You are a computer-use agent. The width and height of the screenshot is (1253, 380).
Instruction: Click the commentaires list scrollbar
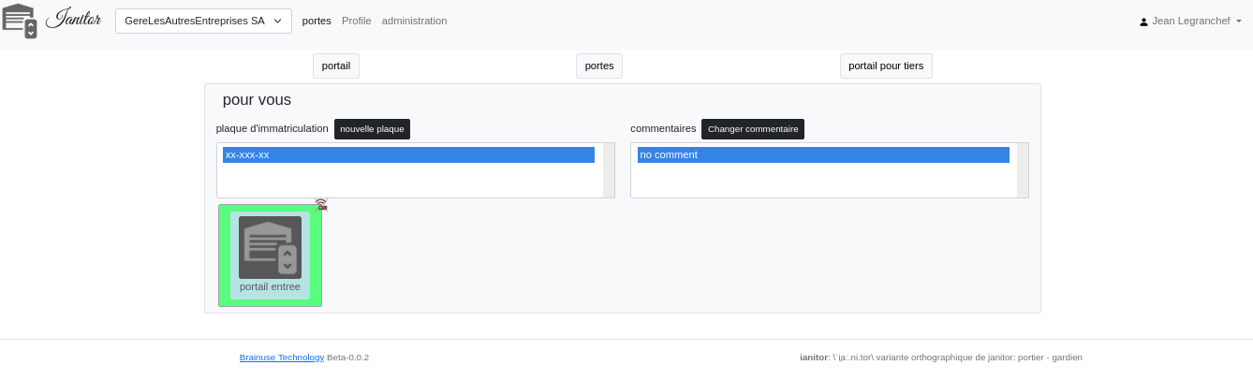coord(1023,170)
